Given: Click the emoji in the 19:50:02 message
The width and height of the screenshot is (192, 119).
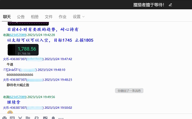Looking at the screenshot, I should pyautogui.click(x=10, y=112).
